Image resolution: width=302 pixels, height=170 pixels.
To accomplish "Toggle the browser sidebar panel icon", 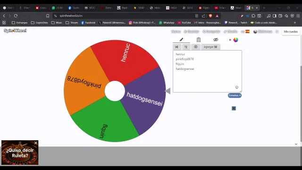I will pyautogui.click(x=275, y=16).
